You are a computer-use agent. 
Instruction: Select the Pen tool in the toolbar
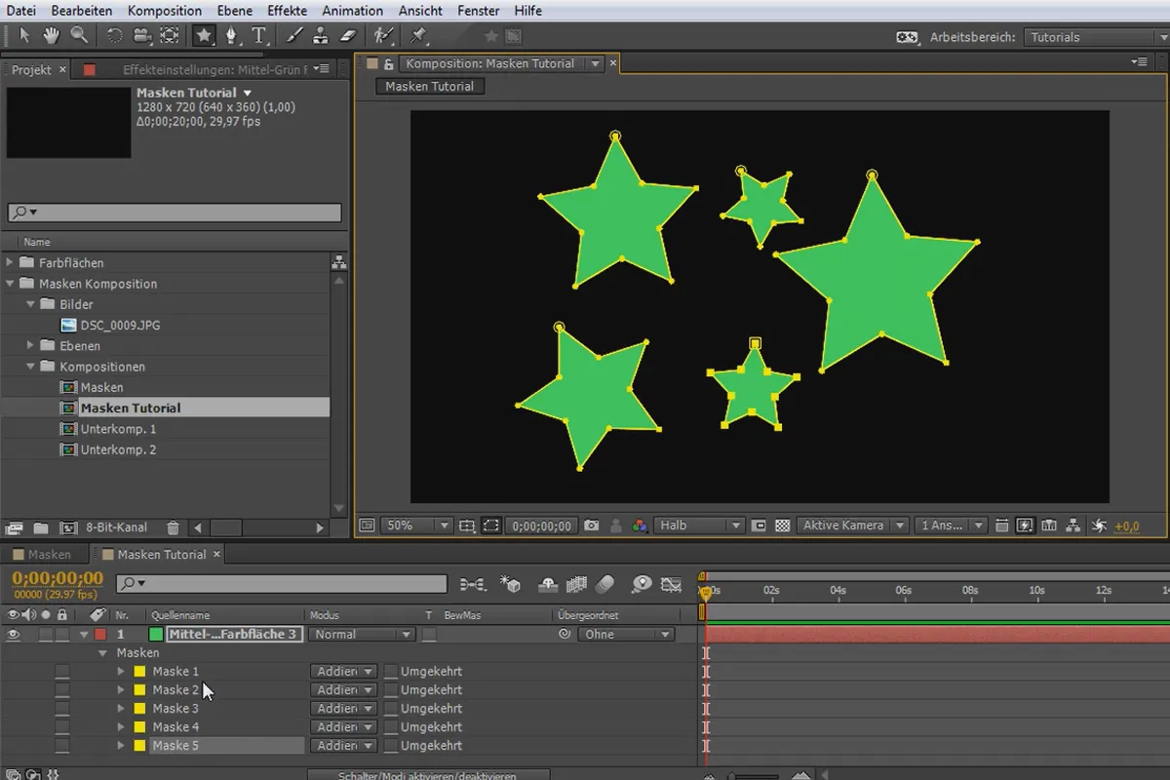coord(231,36)
